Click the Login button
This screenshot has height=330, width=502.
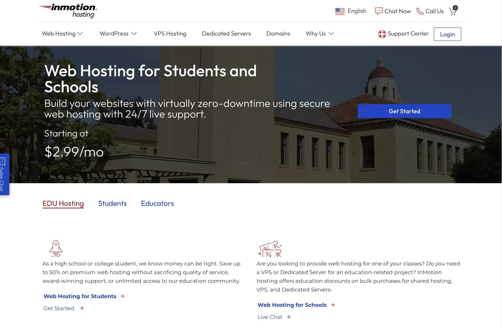(x=447, y=34)
